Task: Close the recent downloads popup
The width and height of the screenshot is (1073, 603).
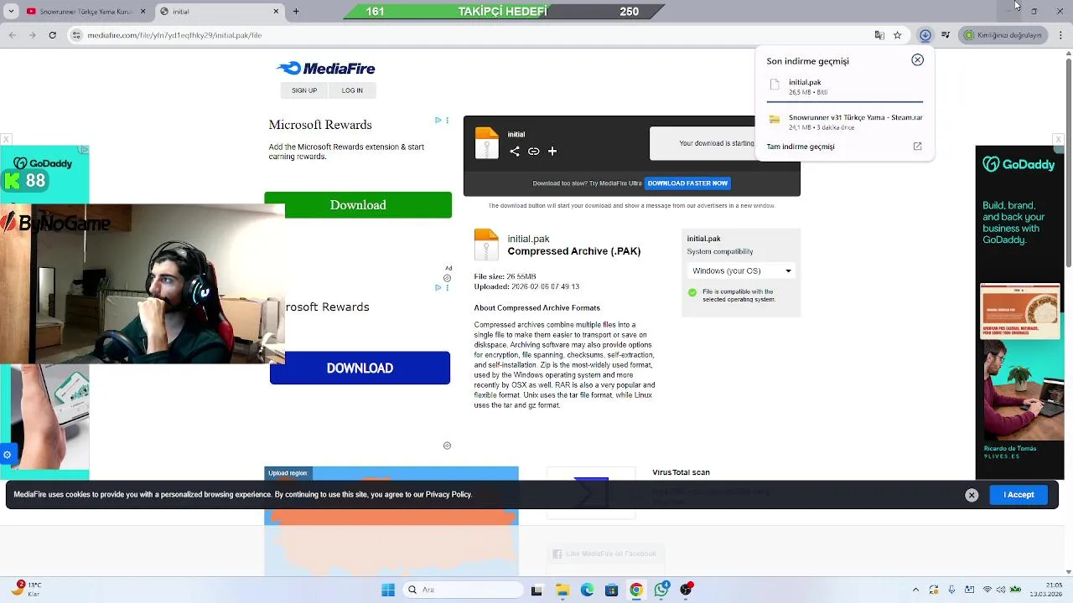Action: click(918, 60)
